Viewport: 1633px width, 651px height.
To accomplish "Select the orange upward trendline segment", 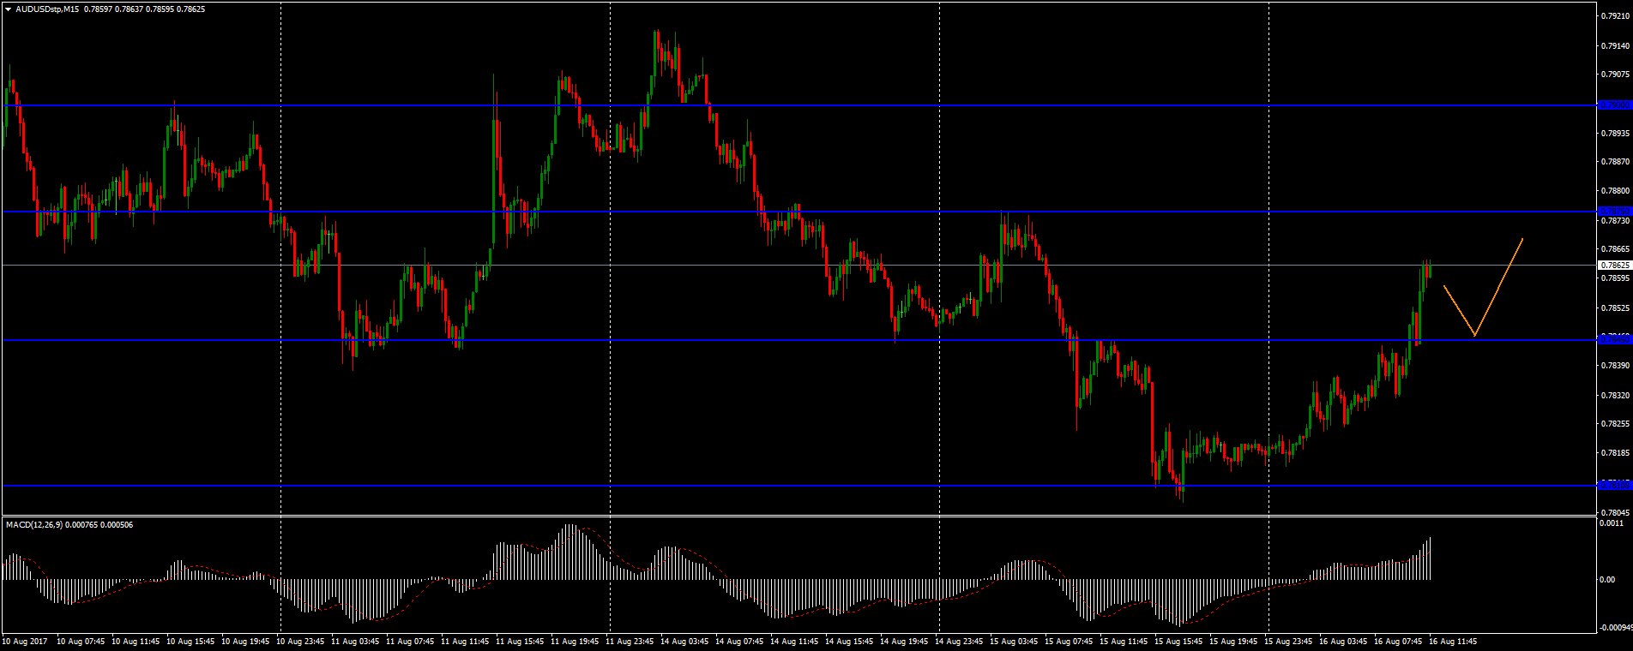I will 1499,286.
